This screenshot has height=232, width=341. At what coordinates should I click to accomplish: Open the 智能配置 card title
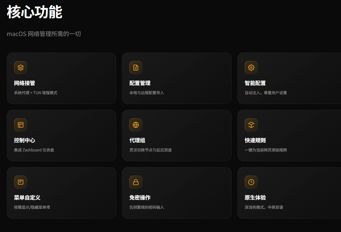(255, 83)
